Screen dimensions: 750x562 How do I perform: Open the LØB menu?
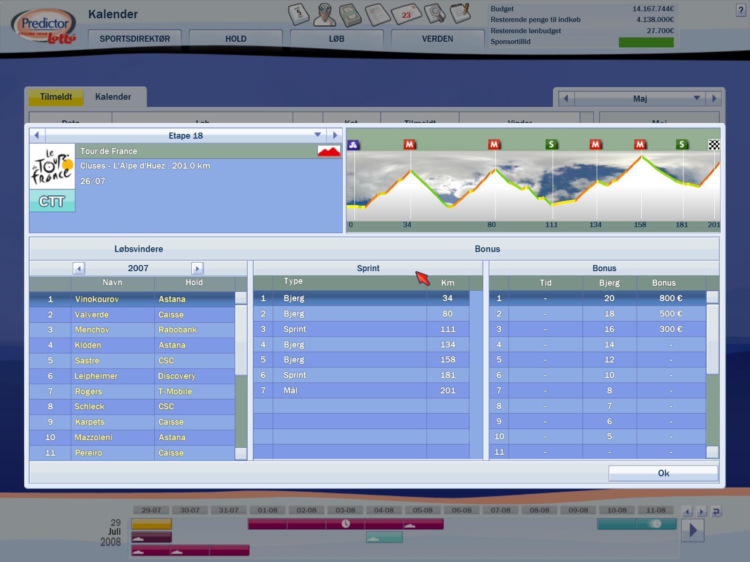coord(337,39)
